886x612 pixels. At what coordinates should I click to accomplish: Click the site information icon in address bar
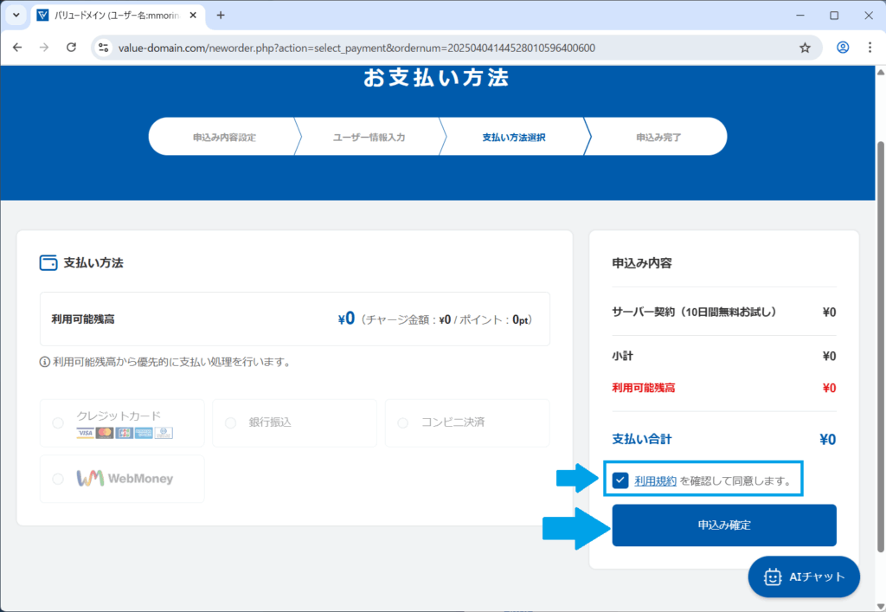click(104, 48)
